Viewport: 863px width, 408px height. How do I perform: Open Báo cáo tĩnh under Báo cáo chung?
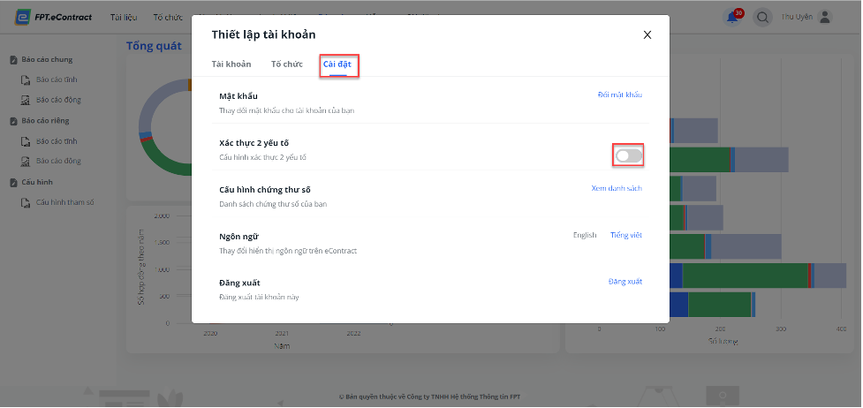click(57, 79)
